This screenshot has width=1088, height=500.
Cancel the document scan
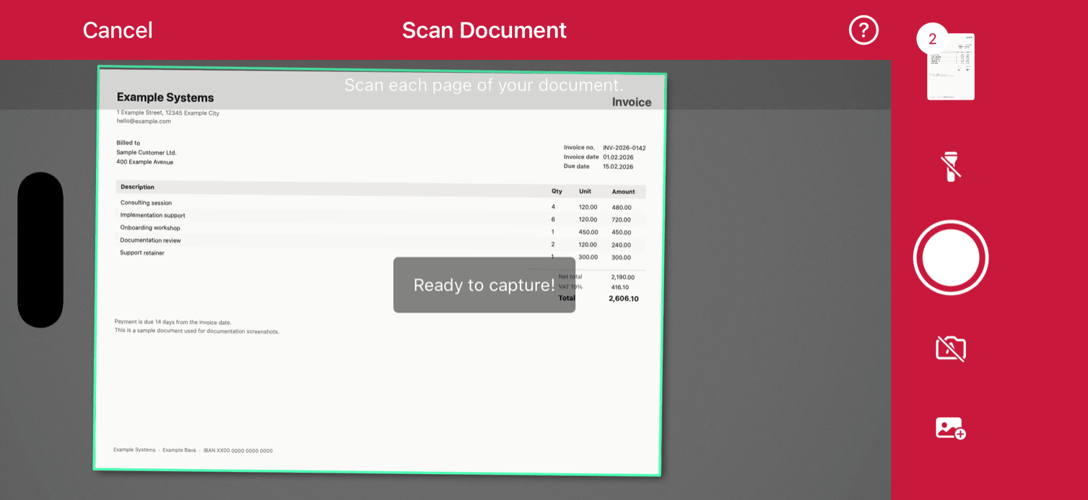(x=118, y=30)
